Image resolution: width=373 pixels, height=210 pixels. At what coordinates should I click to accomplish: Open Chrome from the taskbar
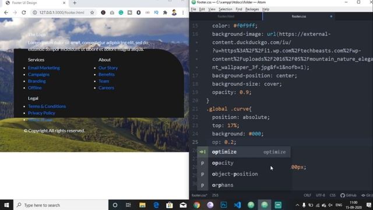pos(196,205)
